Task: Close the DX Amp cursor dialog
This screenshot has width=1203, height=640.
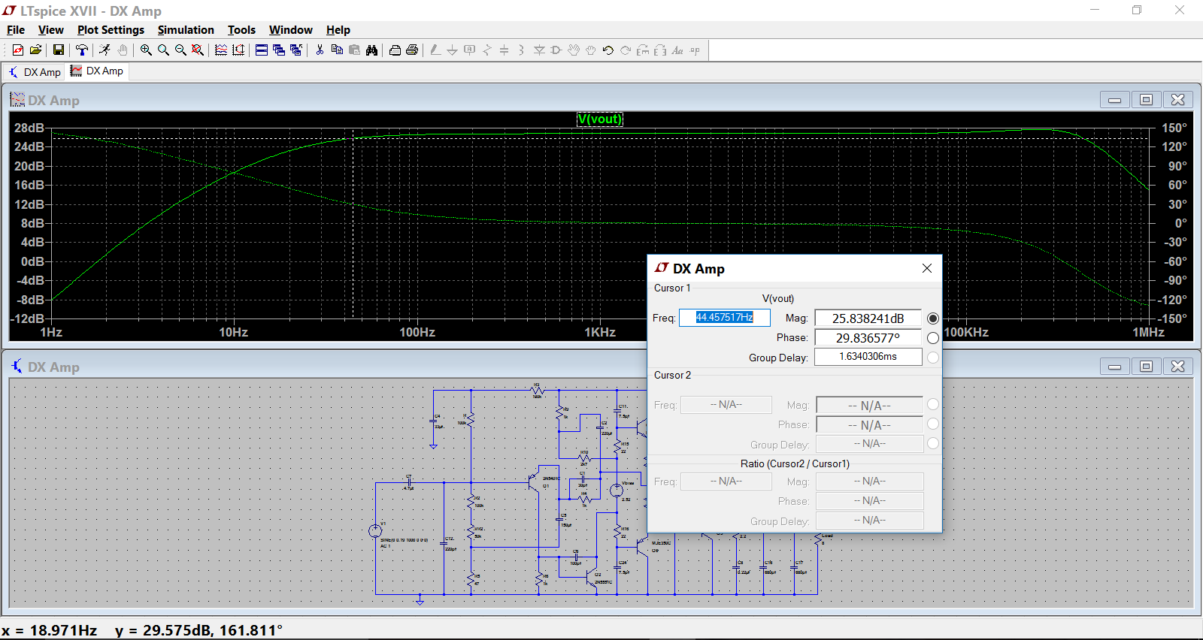Action: (x=926, y=268)
